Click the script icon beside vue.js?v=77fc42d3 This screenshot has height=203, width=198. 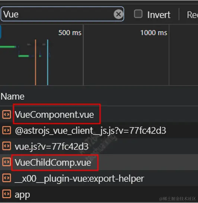[x=6, y=146]
